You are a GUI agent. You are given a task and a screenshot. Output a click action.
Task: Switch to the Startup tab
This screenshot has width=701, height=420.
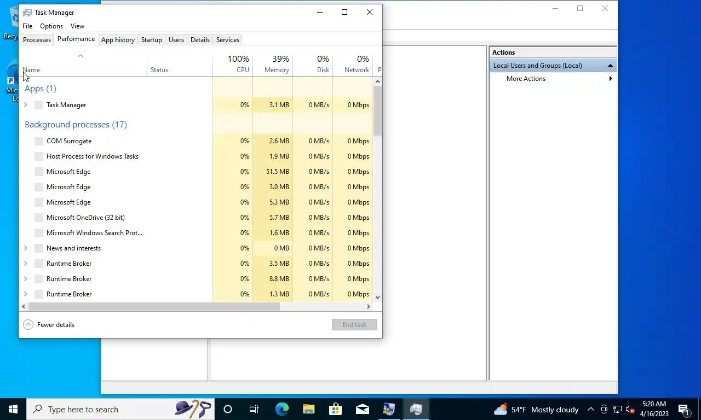[x=152, y=40]
